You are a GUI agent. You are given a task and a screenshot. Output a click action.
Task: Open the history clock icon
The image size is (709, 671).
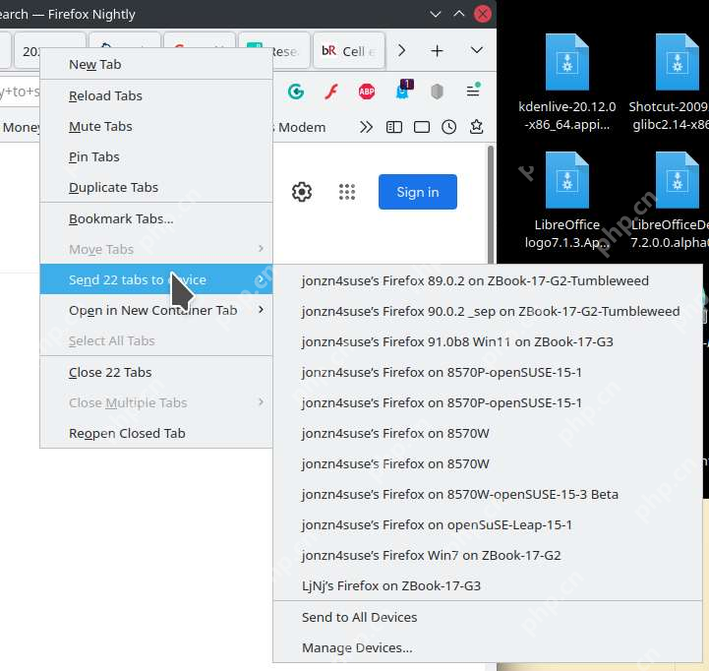pos(449,127)
